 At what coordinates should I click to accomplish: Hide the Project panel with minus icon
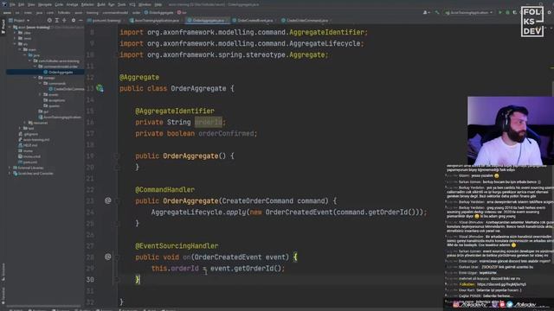point(81,21)
